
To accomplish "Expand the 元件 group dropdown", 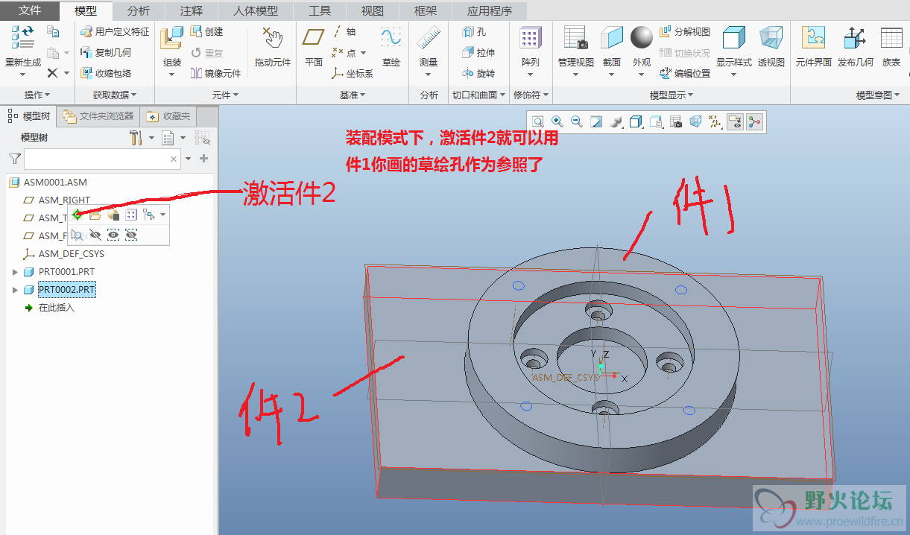I will [x=225, y=95].
